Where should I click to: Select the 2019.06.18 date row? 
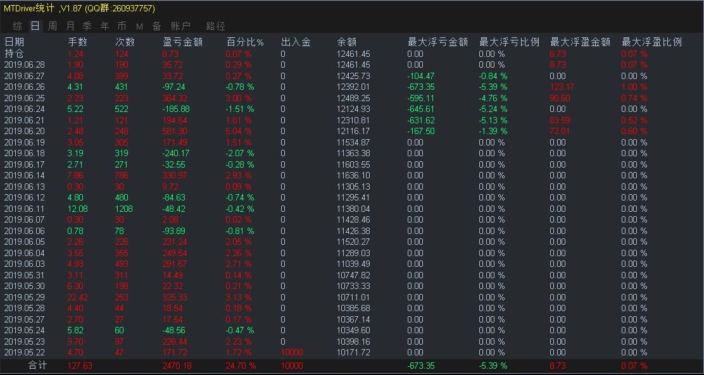click(24, 154)
